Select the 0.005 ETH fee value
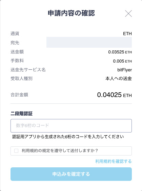Screen dimensions: 142x191 pos(122,61)
